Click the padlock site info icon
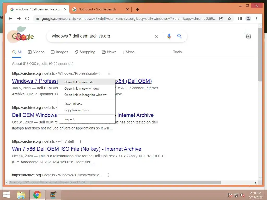The width and height of the screenshot is (267, 200). coord(38,18)
